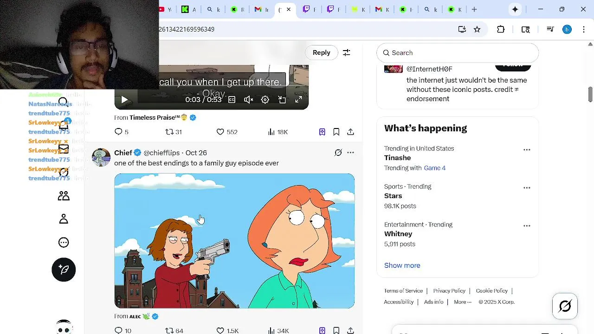594x334 pixels.
Task: Enable picture-in-picture for the video
Action: pos(282,100)
